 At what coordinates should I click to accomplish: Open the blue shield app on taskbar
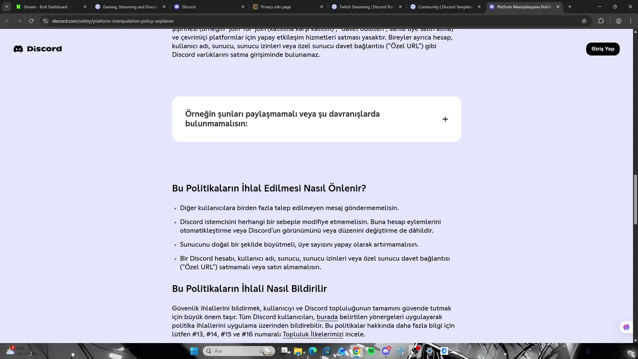click(x=444, y=351)
